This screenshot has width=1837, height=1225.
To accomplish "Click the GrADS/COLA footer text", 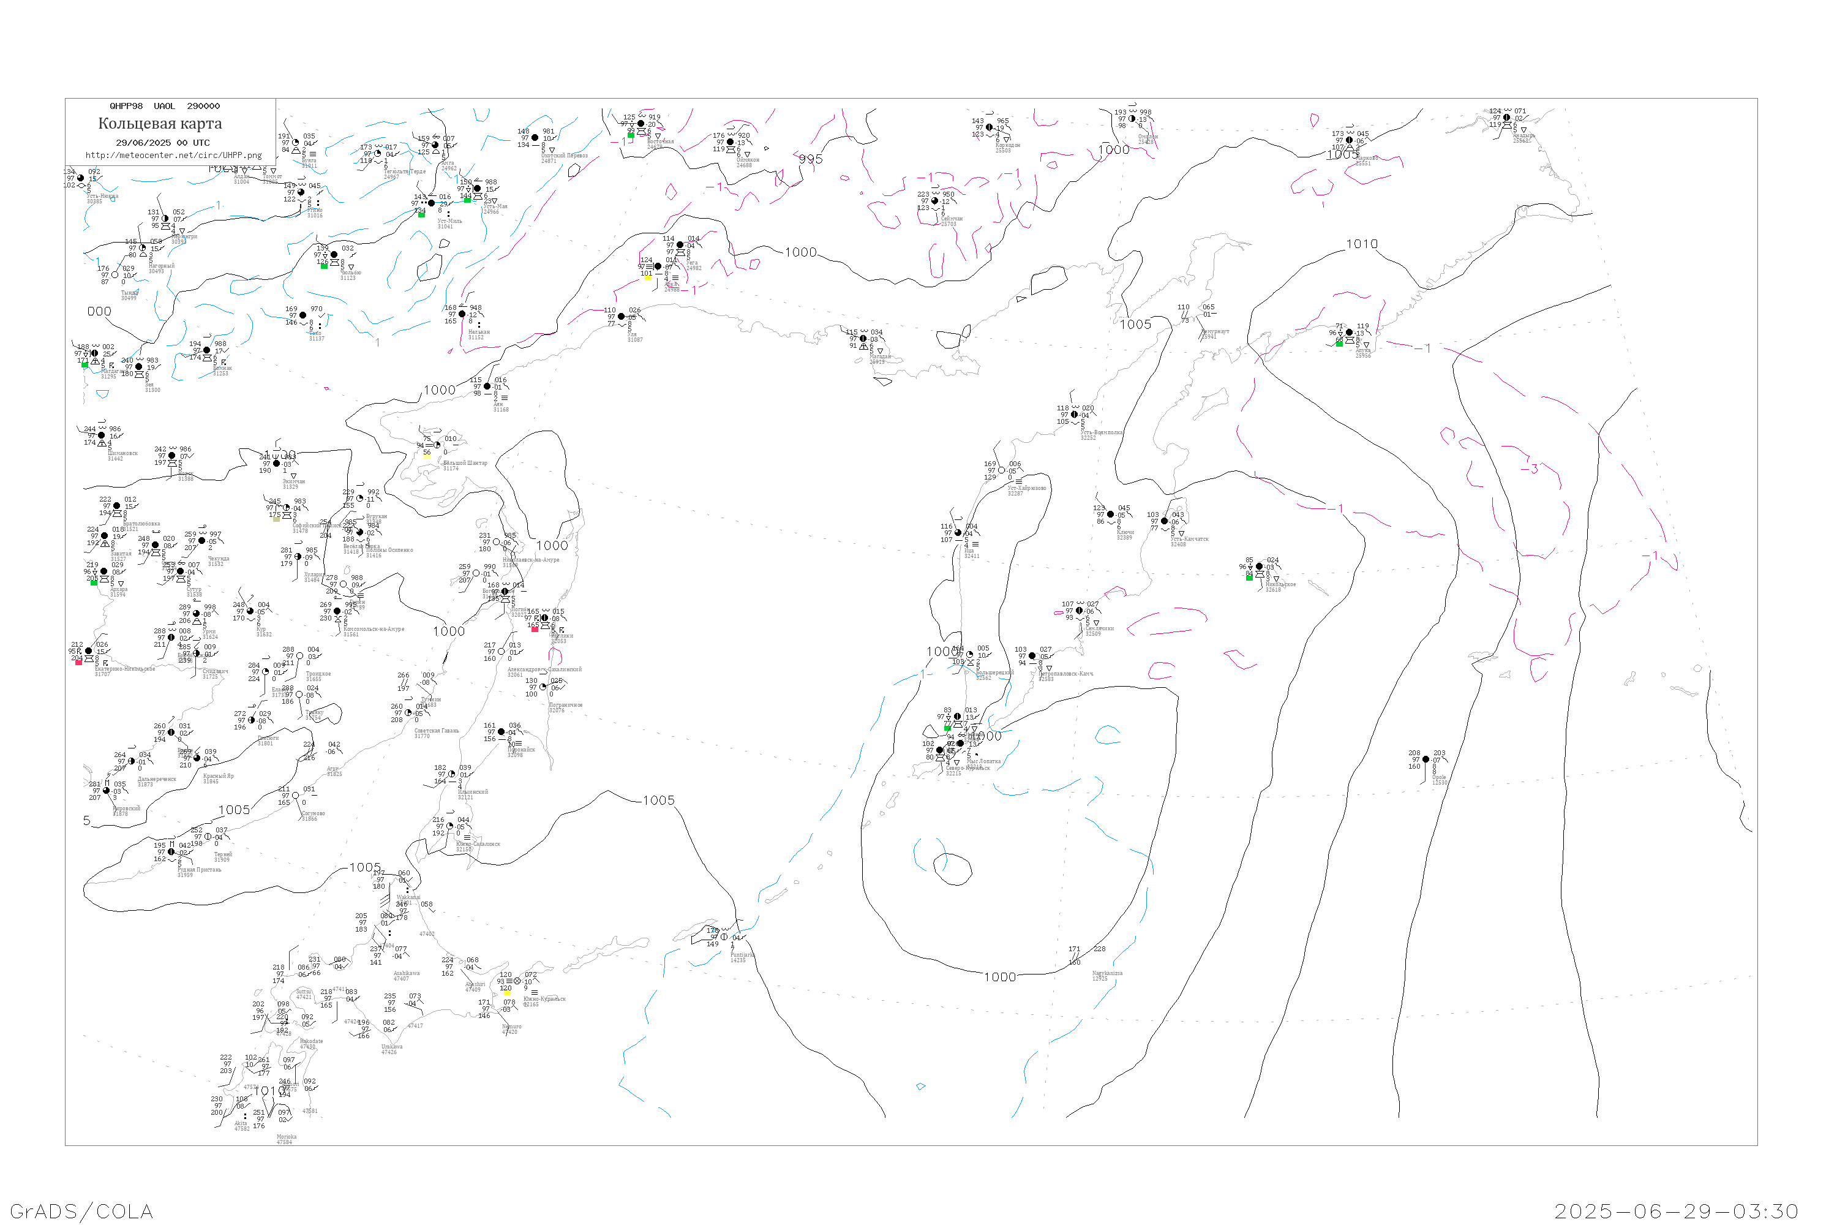I will (81, 1211).
